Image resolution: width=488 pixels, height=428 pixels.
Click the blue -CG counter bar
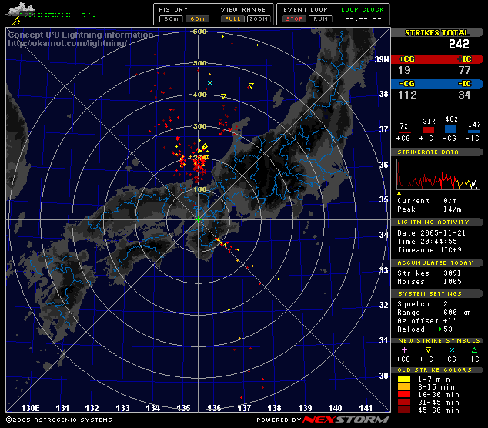pyautogui.click(x=415, y=83)
